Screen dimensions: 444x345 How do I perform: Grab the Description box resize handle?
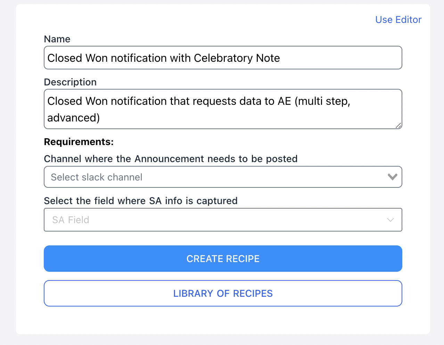(x=398, y=125)
